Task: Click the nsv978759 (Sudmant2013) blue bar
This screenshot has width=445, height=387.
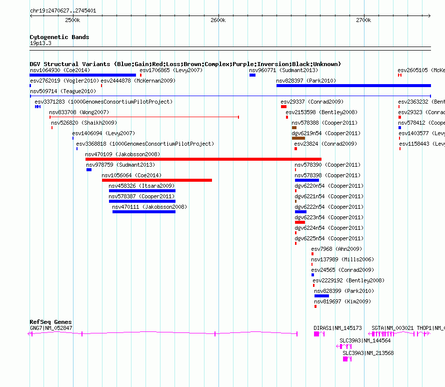Action: point(89,170)
